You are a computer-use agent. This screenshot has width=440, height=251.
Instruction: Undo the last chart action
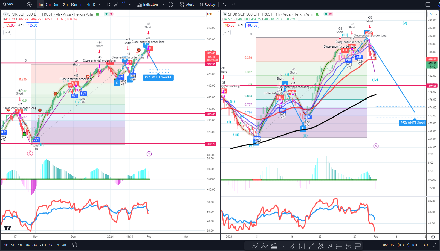click(x=224, y=5)
